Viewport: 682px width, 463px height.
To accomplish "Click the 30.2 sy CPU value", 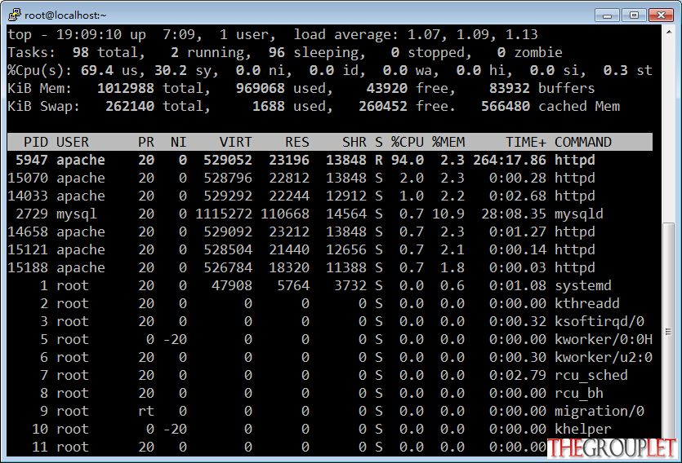I will coord(171,70).
